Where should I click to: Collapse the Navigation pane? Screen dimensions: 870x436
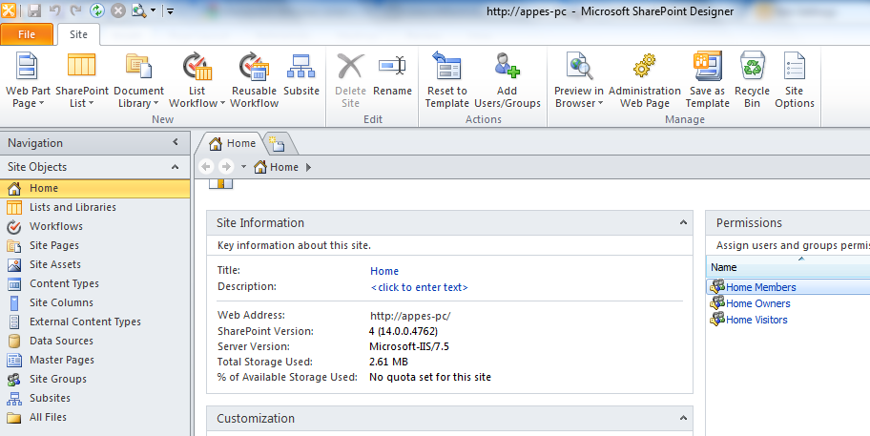pyautogui.click(x=176, y=143)
